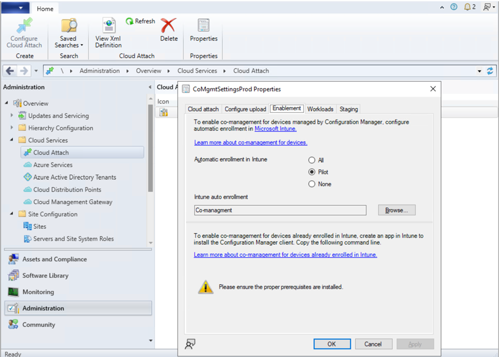
Task: Click Cancel in the properties dialog
Action: coord(373,344)
